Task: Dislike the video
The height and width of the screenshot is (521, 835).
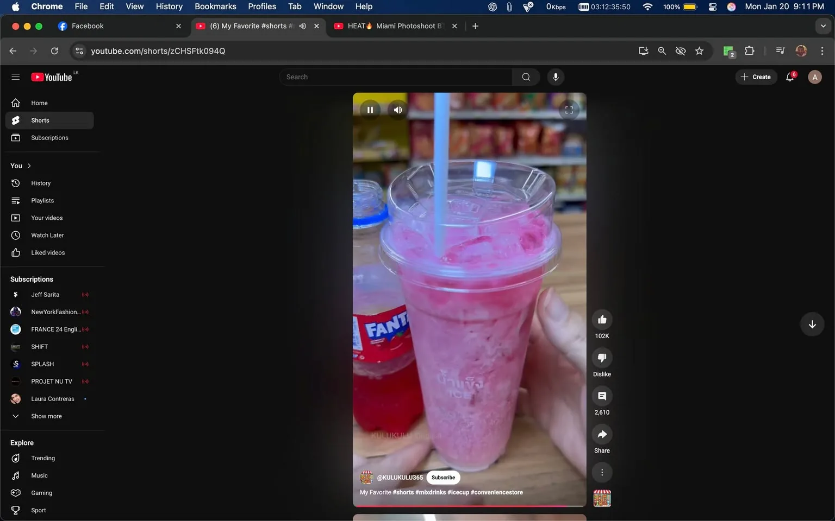Action: click(x=602, y=357)
